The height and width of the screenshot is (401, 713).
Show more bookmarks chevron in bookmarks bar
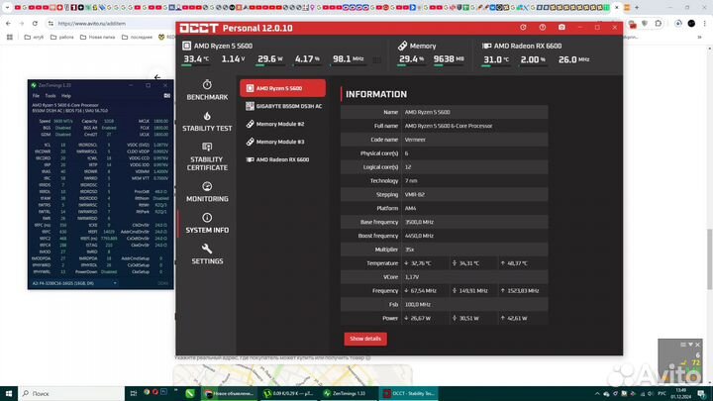click(x=699, y=38)
